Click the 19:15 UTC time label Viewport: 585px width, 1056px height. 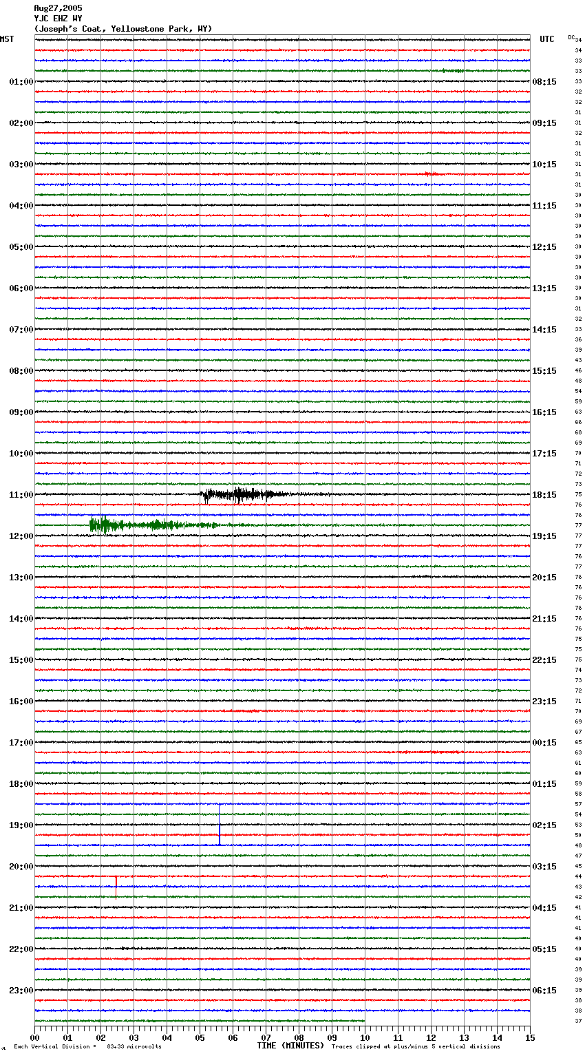tap(544, 536)
